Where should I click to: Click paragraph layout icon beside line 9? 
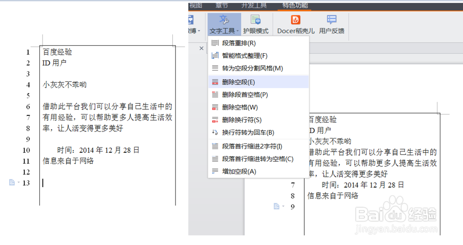[x=276, y=206]
